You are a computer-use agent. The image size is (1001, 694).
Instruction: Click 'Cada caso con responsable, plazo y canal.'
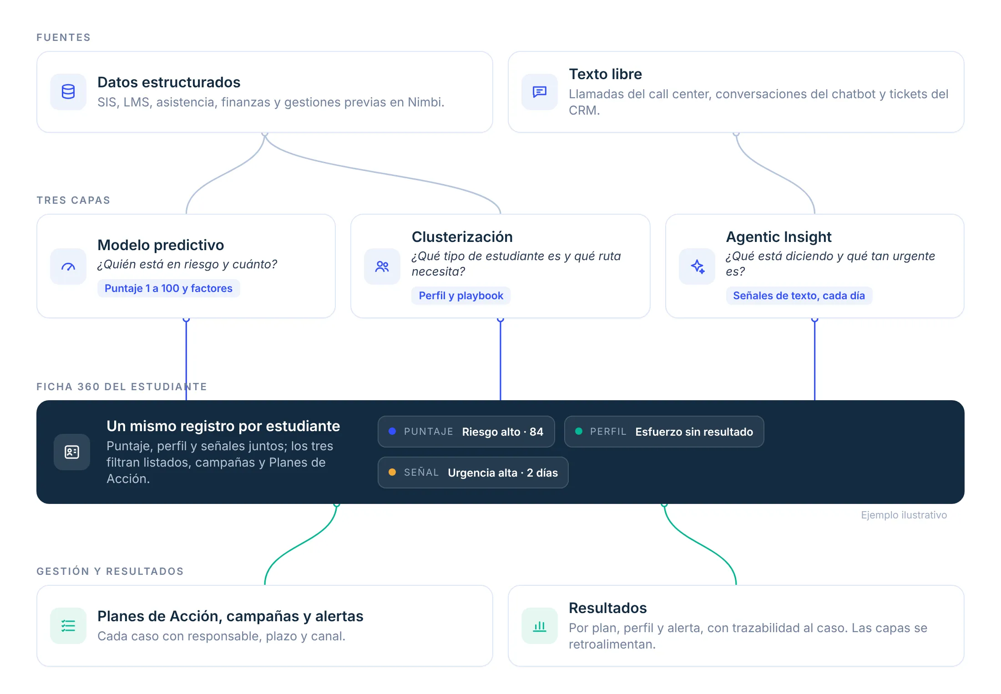pos(222,636)
